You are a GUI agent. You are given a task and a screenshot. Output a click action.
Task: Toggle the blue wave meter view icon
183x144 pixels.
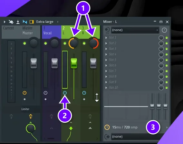(x=25, y=22)
